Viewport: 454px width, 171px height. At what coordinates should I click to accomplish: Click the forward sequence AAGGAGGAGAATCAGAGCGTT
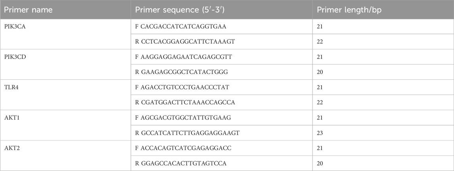tap(186, 57)
